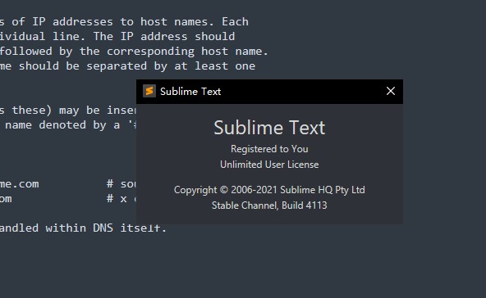Click the 'Stable Channel, Build 4113' text

pos(269,205)
